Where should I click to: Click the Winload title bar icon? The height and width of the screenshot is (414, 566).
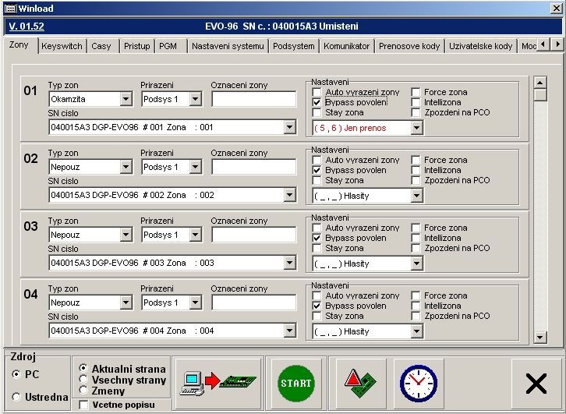[x=10, y=8]
